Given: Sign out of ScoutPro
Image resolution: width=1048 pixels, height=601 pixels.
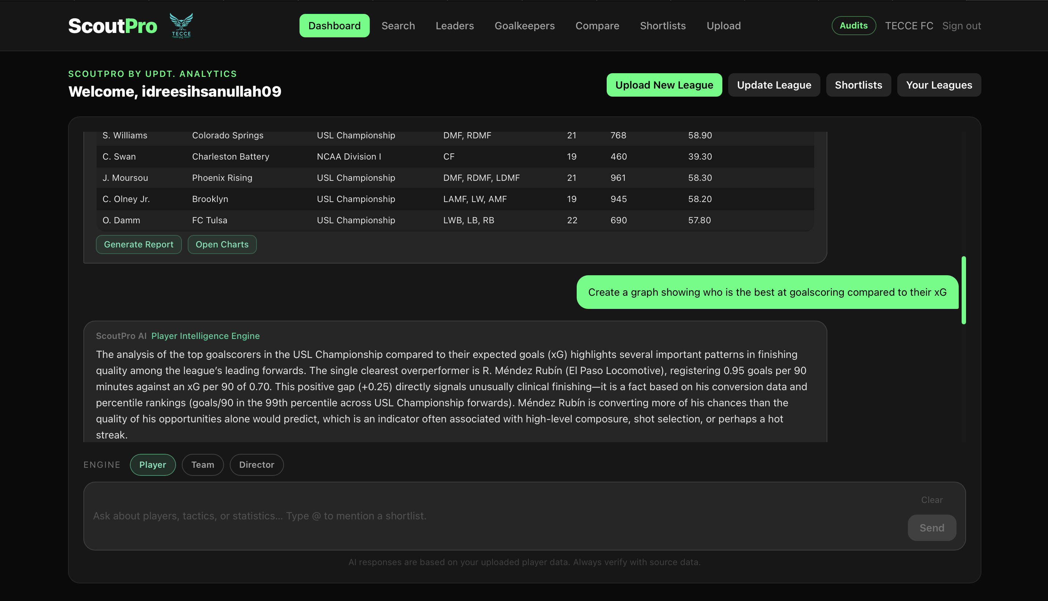Looking at the screenshot, I should click(961, 26).
